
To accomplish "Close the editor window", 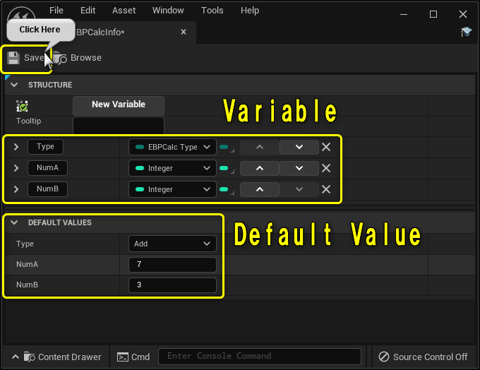I will pos(463,14).
